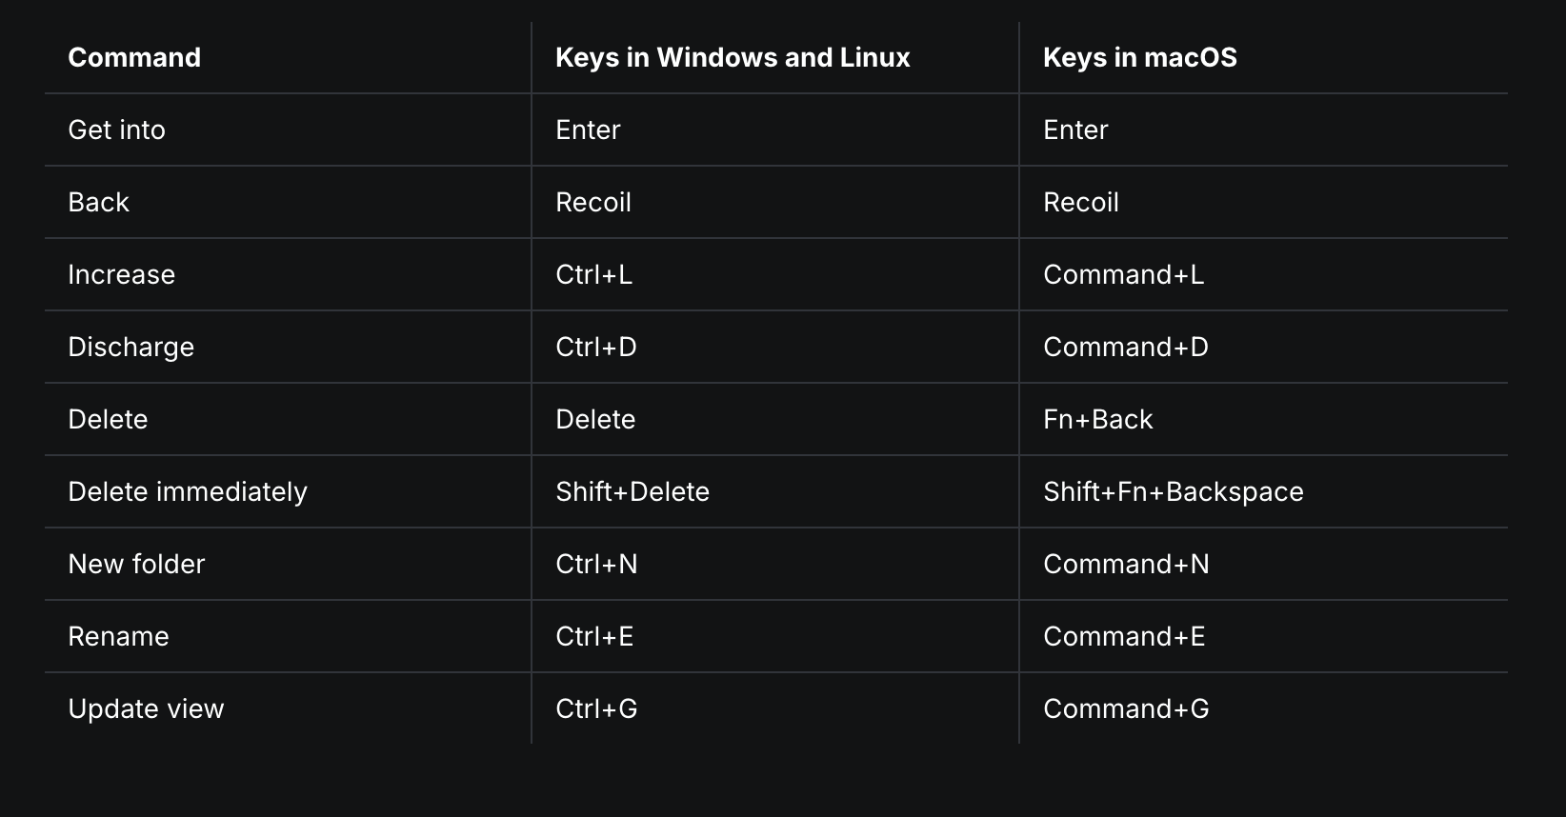Screen dimensions: 1566x817
Task: Click the Rename command cell
Action: pos(118,636)
